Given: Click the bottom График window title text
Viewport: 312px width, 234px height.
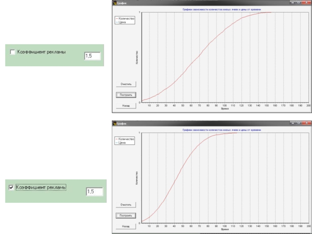Looking at the screenshot, I should pos(121,124).
